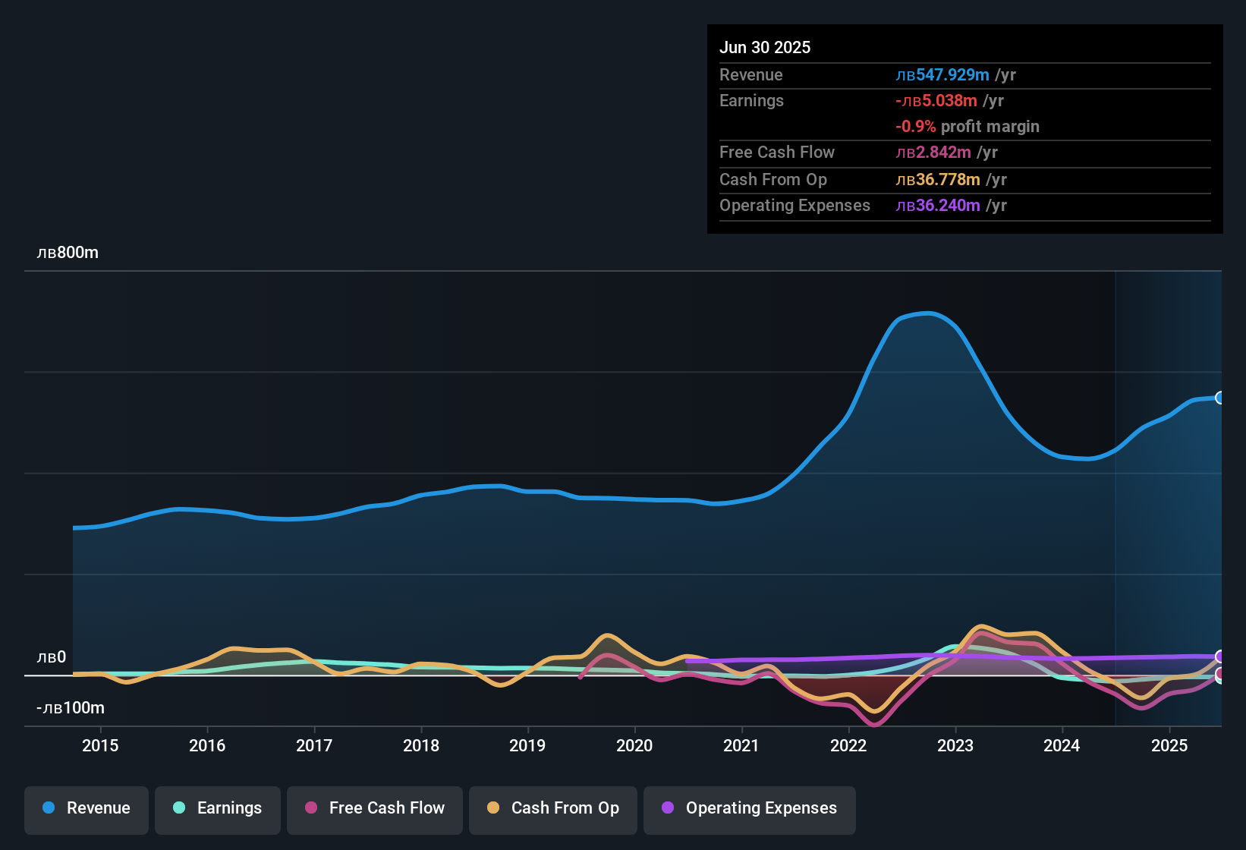Image resolution: width=1246 pixels, height=850 pixels.
Task: Click the 2015 x-axis label
Action: 100,745
